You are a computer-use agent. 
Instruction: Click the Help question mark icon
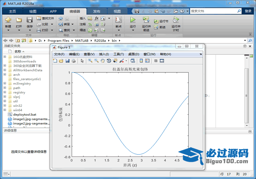(182, 11)
